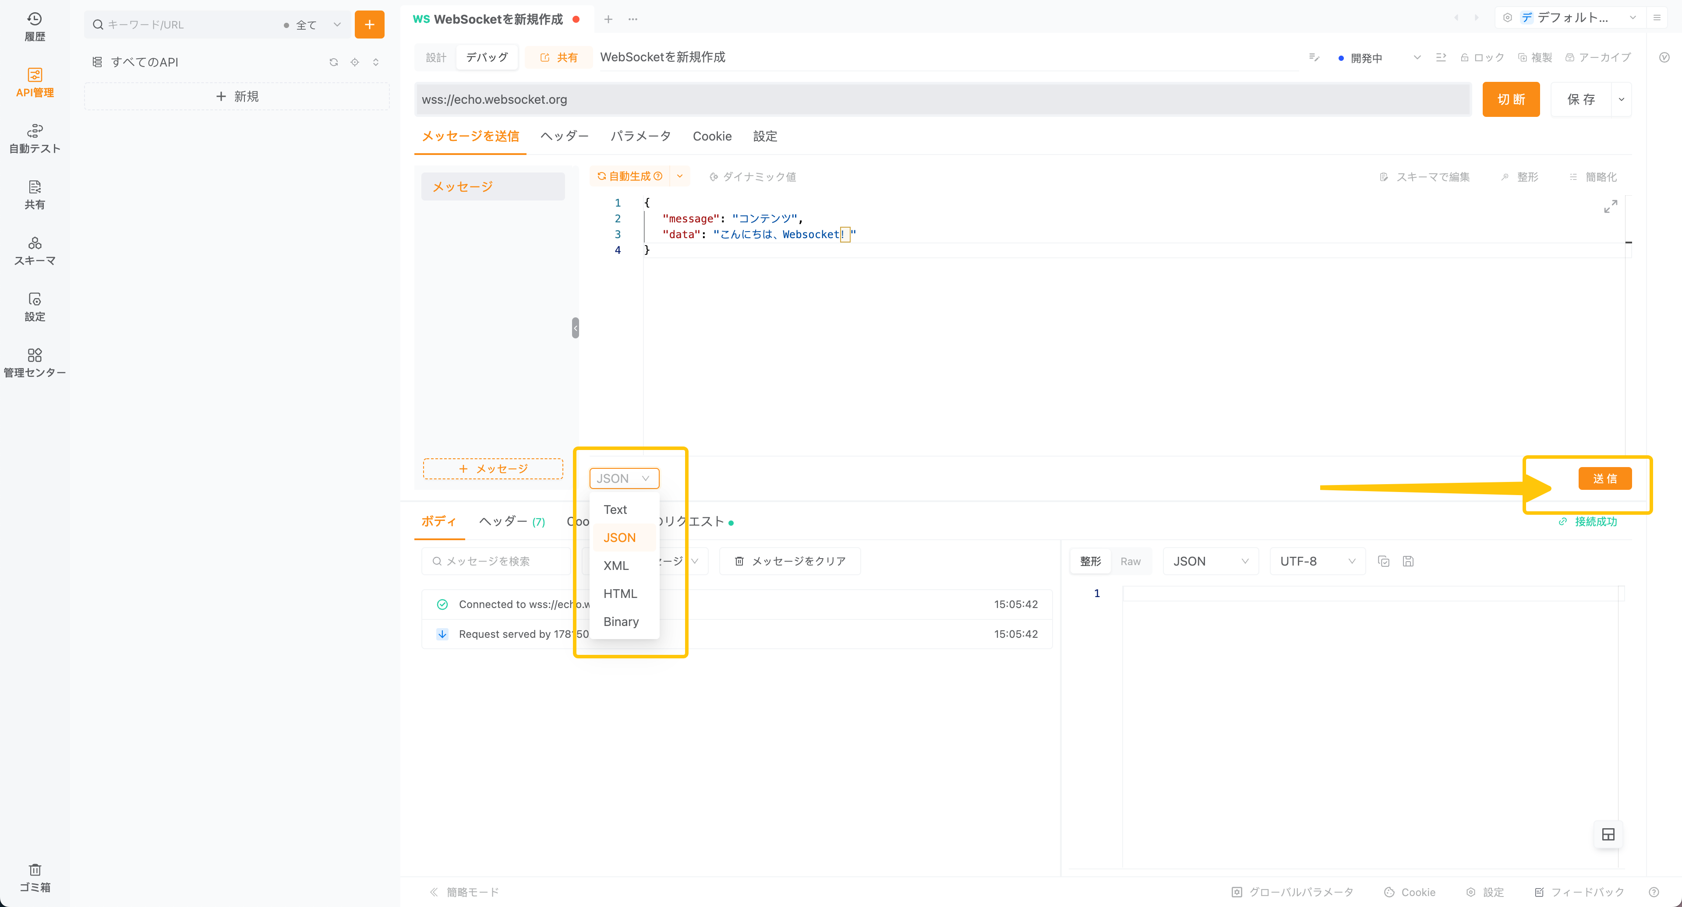This screenshot has height=907, width=1682.
Task: Click the circular icon on far right edge
Action: [1664, 57]
